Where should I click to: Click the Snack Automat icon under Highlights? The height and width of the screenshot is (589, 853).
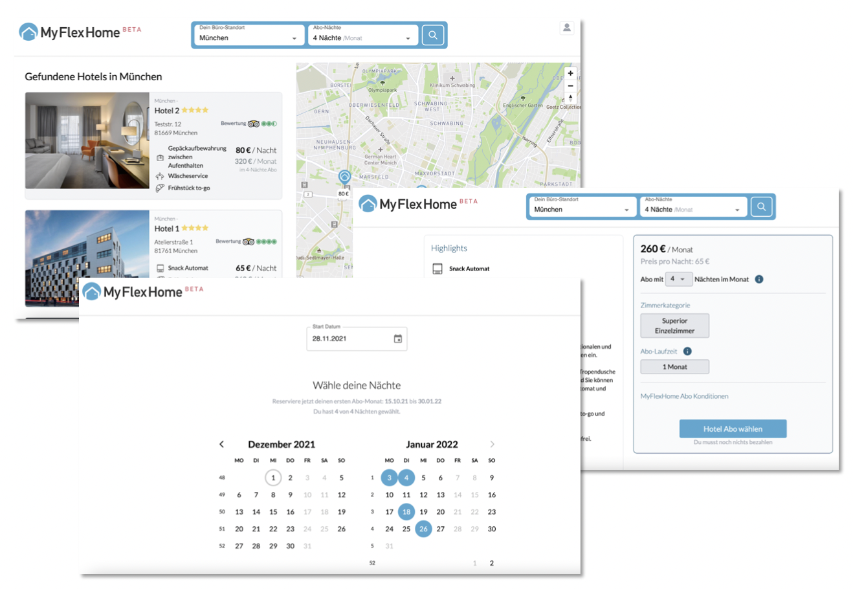(x=438, y=269)
